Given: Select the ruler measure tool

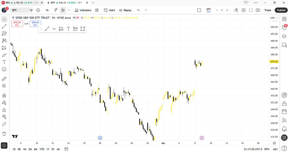Looking at the screenshot, I should (x=4, y=79).
